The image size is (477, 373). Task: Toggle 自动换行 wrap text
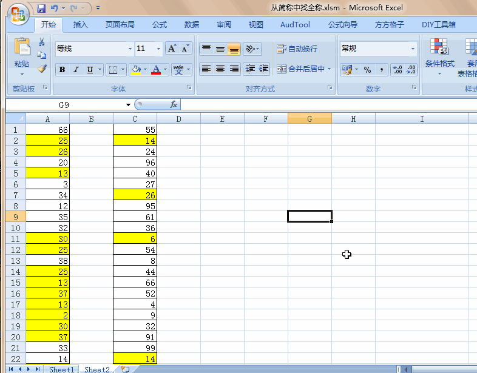coord(297,49)
